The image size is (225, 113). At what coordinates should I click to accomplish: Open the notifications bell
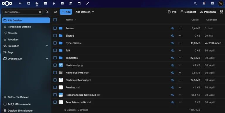(204, 4)
